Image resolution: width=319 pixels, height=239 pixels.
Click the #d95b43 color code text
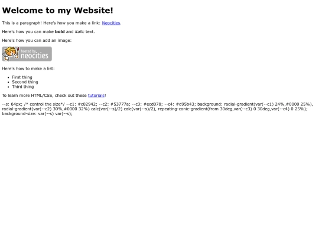tap(185, 104)
